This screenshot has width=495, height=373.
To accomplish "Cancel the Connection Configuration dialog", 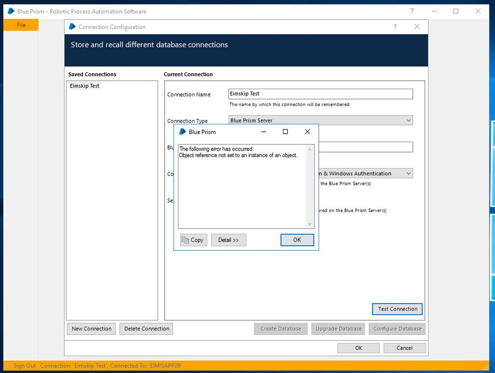I will [404, 348].
